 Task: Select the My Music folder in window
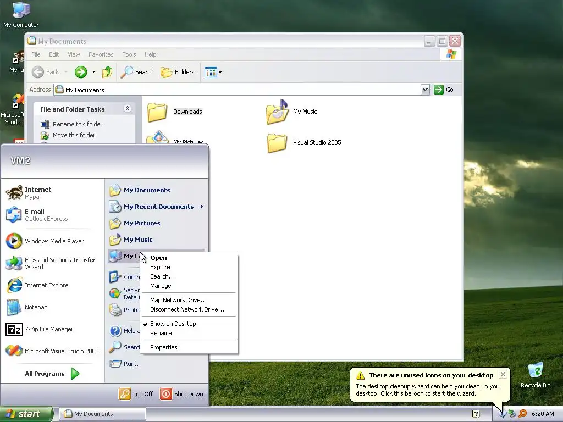point(291,112)
